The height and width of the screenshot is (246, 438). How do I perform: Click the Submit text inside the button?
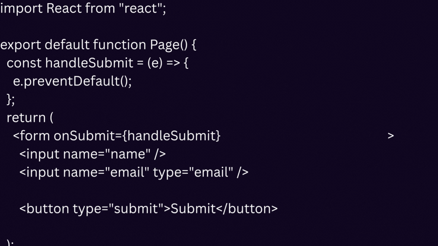click(193, 209)
